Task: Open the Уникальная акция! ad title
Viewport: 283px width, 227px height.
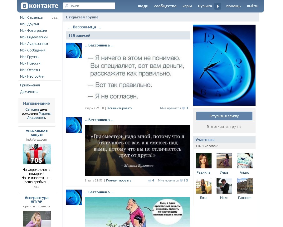Action: pyautogui.click(x=37, y=133)
